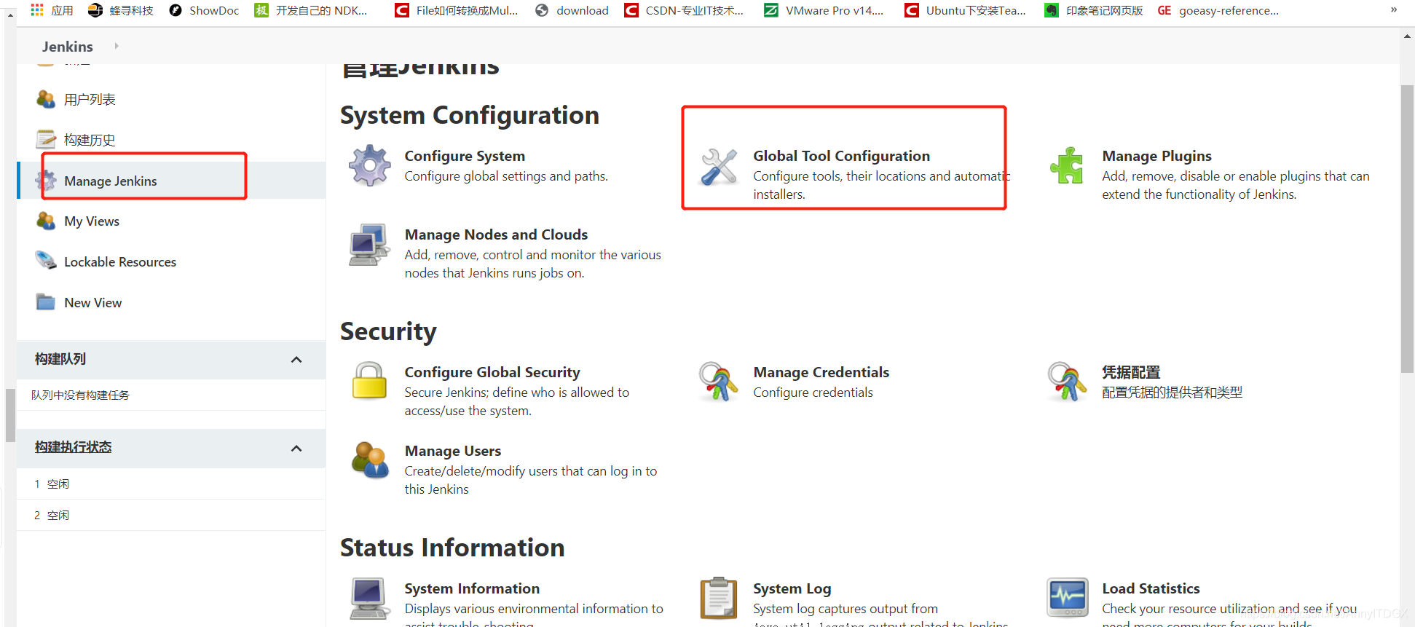Open the 凭据配置 link
1415x627 pixels.
pos(1131,372)
